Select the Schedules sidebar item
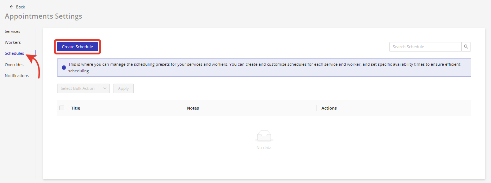Viewport: 491px width, 183px height. click(14, 53)
